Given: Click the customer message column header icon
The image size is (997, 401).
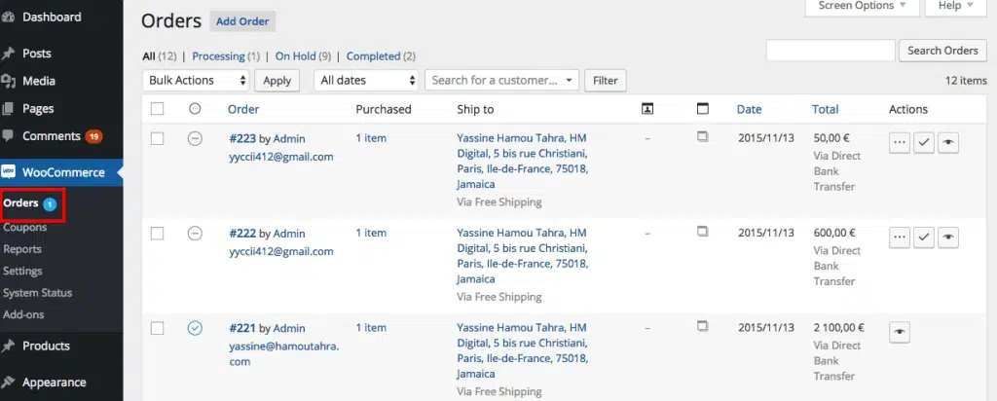Looking at the screenshot, I should tap(647, 109).
